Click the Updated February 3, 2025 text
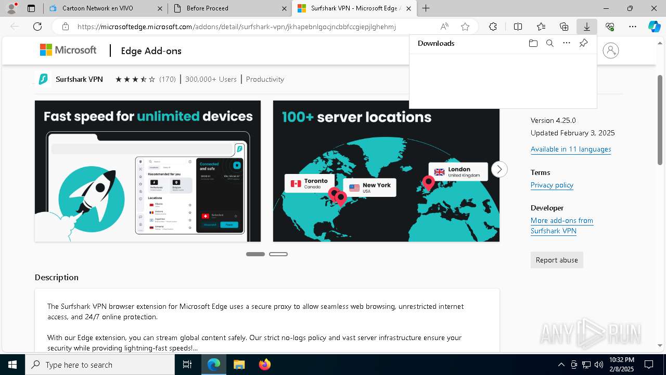The image size is (666, 375). click(572, 133)
